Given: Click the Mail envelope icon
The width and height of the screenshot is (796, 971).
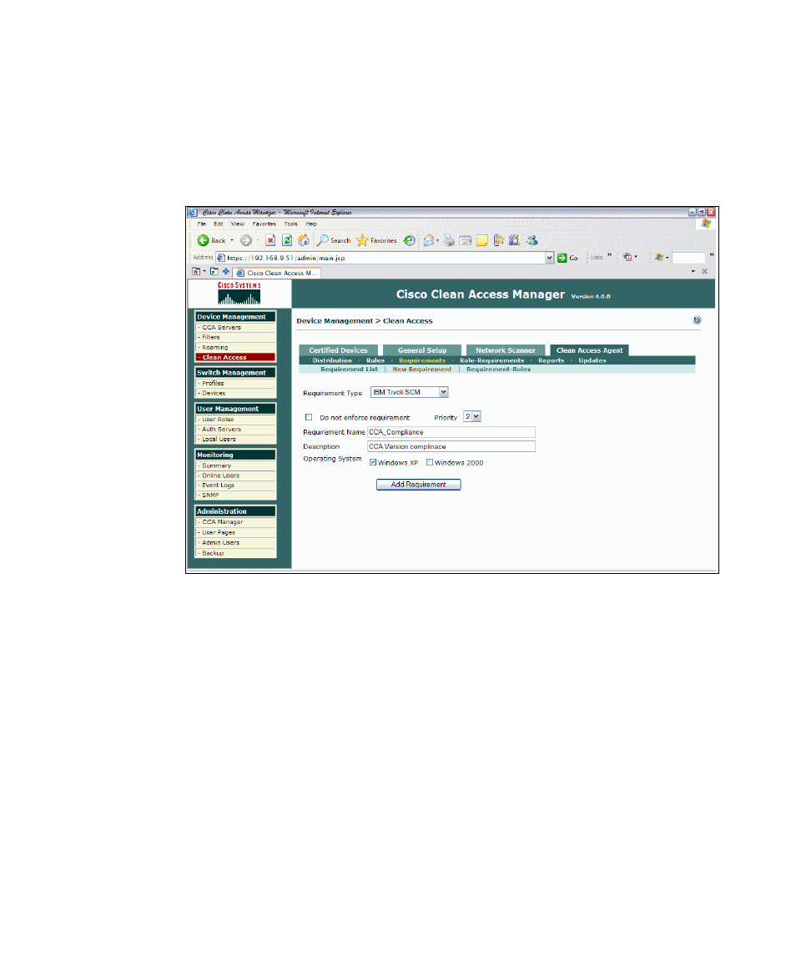Looking at the screenshot, I should [x=429, y=240].
